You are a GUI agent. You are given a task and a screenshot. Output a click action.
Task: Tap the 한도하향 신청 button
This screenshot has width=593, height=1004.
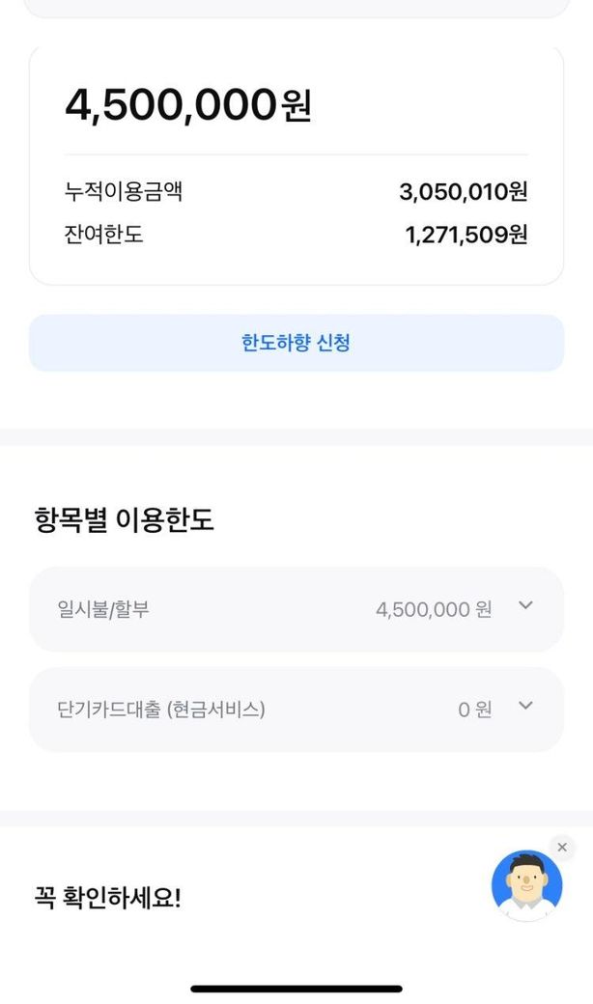[x=296, y=343]
